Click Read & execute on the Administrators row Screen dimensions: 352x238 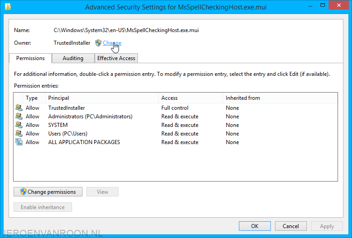[180, 117]
